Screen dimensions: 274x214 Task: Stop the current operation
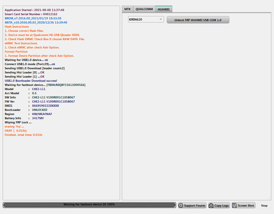pos(264,206)
